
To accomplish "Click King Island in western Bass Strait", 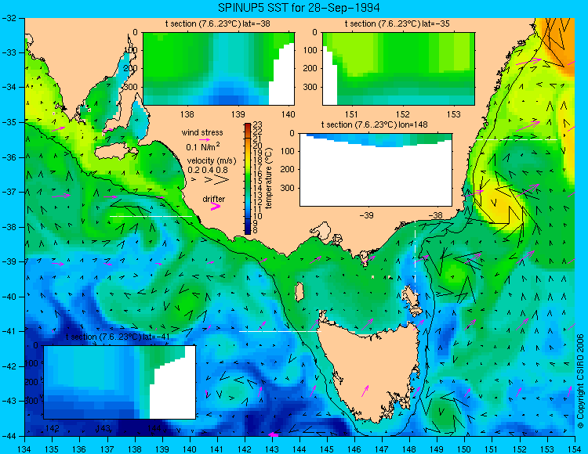I will 299,292.
